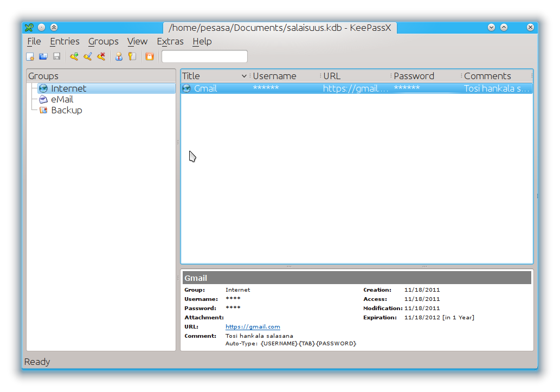Open the Help menu

click(202, 41)
